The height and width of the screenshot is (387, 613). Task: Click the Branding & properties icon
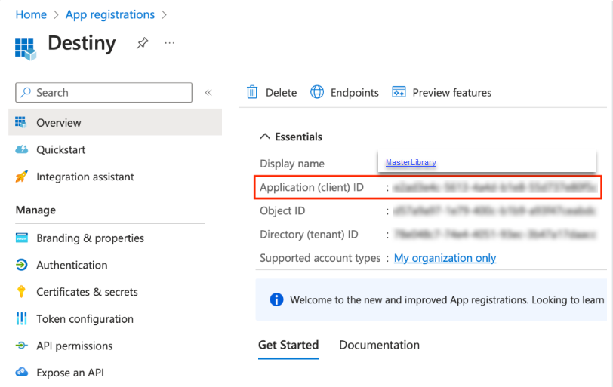pyautogui.click(x=21, y=238)
